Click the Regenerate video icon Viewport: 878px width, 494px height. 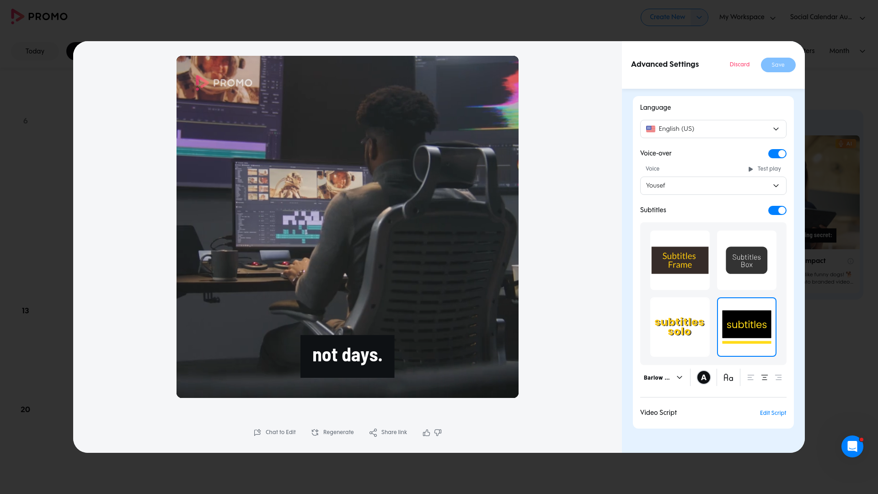tap(315, 432)
